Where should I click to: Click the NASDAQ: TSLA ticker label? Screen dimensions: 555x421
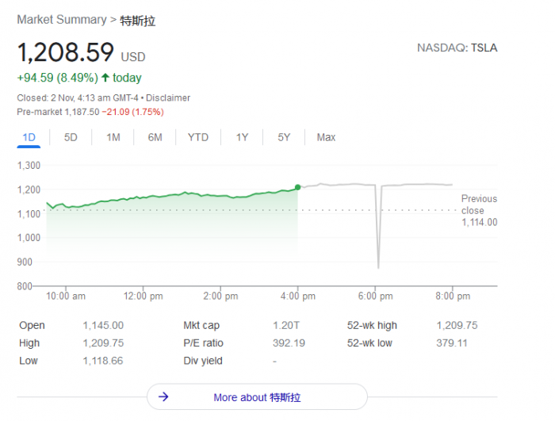coord(457,48)
